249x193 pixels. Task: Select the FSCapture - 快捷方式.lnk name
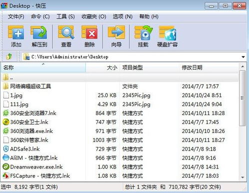pos(40,175)
